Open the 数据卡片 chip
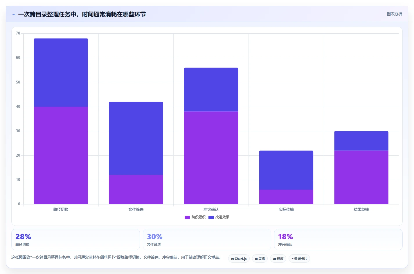 (299, 259)
